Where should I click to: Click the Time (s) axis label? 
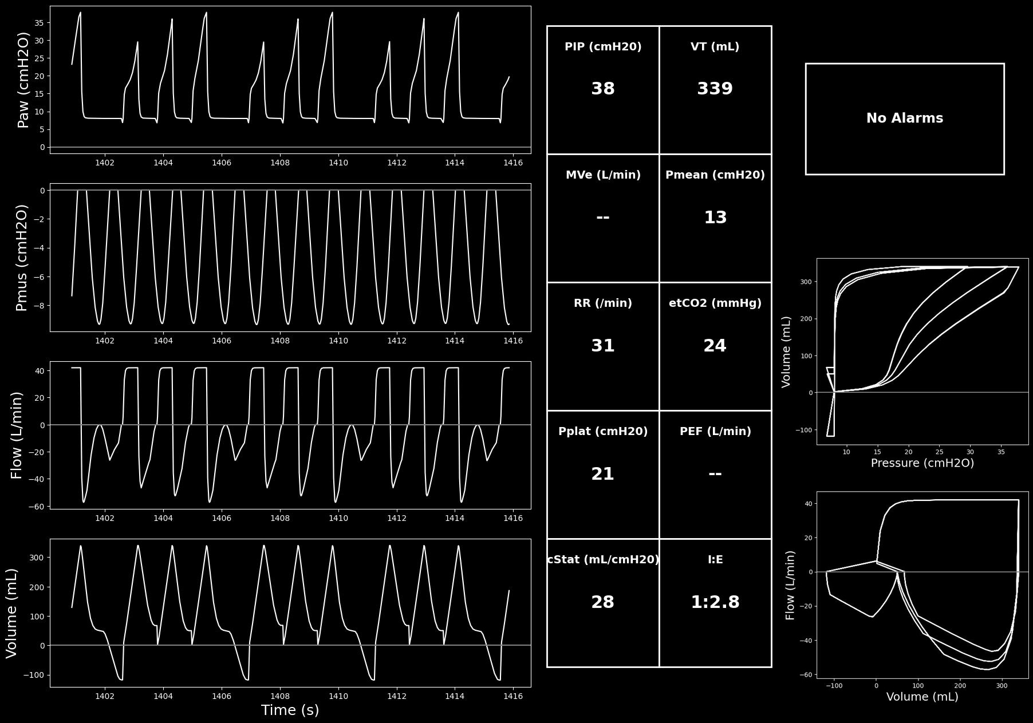tap(290, 710)
